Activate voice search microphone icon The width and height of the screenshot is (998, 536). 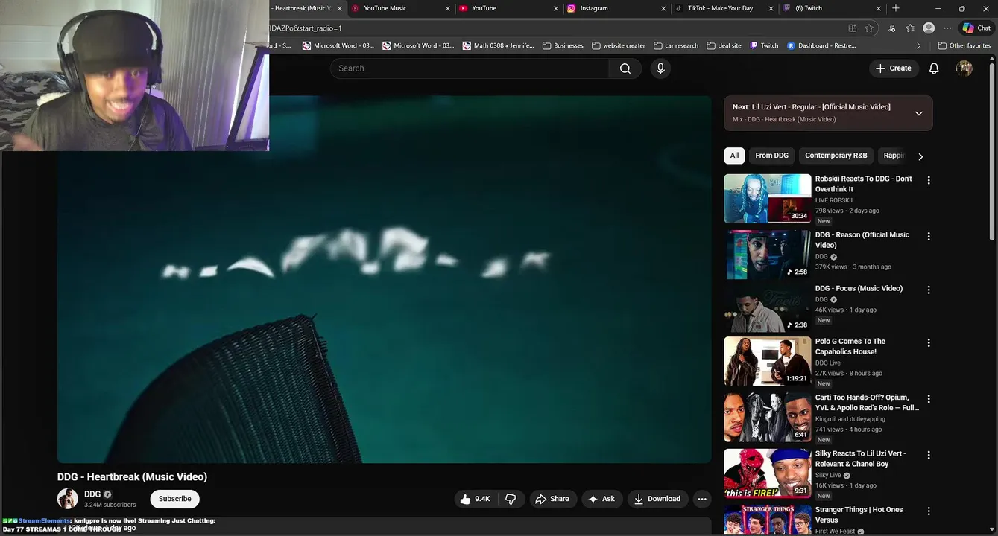(x=660, y=68)
